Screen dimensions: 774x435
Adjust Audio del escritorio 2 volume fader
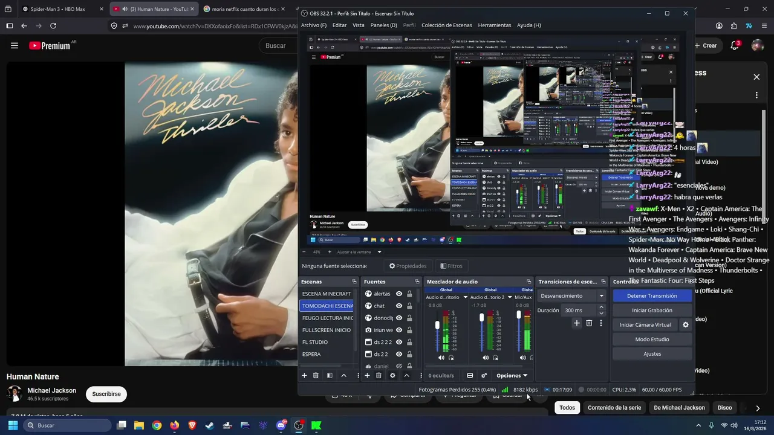[482, 317]
